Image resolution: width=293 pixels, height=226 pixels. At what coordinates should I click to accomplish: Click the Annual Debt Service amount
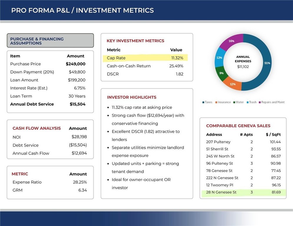point(77,104)
